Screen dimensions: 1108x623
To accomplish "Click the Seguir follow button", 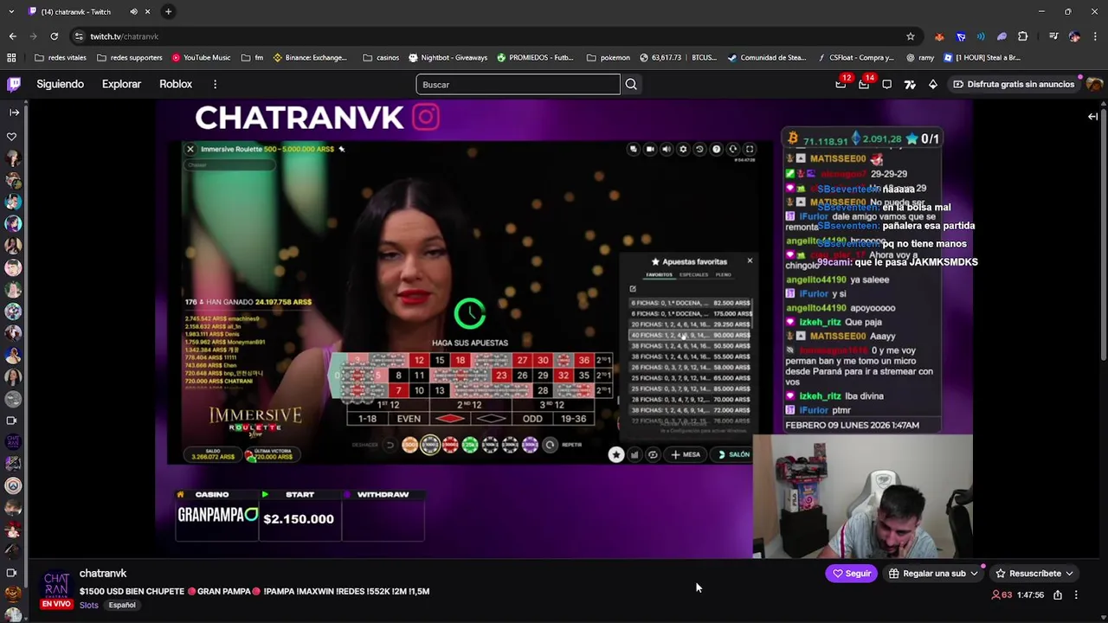I will pos(851,574).
